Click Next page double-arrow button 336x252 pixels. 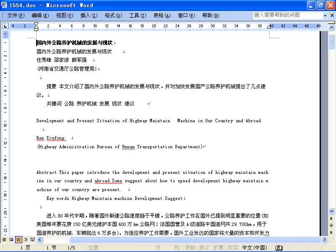331,233
